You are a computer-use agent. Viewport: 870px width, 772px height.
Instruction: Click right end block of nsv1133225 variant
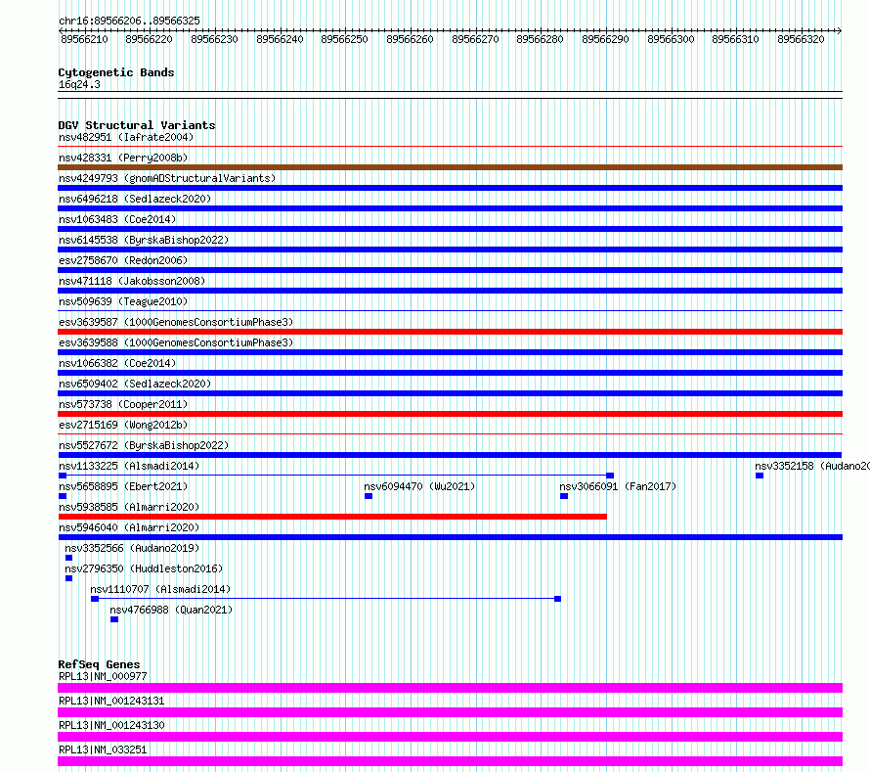coord(610,476)
